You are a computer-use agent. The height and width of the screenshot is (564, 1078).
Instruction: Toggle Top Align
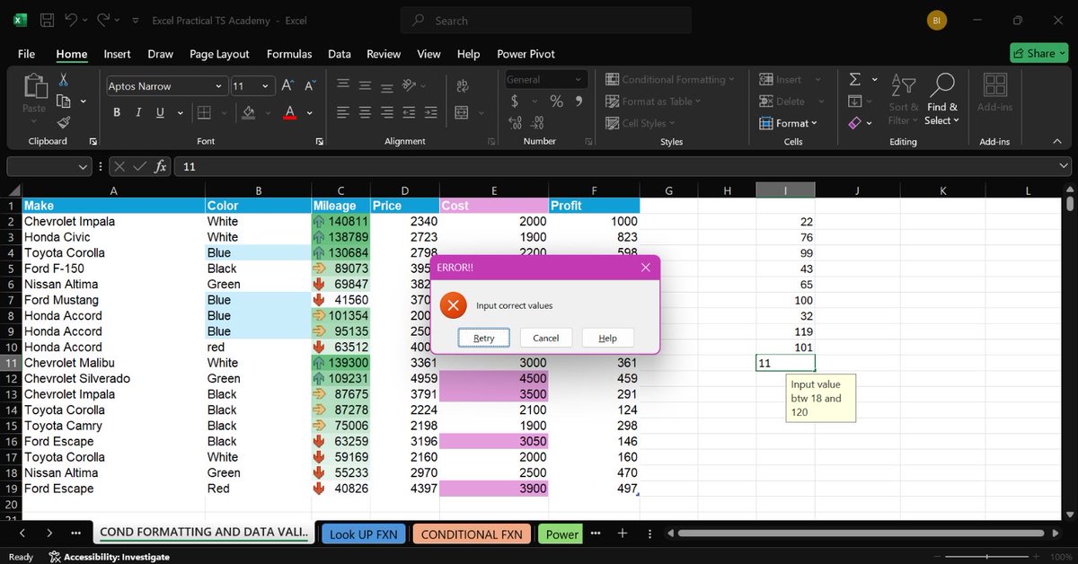tap(343, 84)
